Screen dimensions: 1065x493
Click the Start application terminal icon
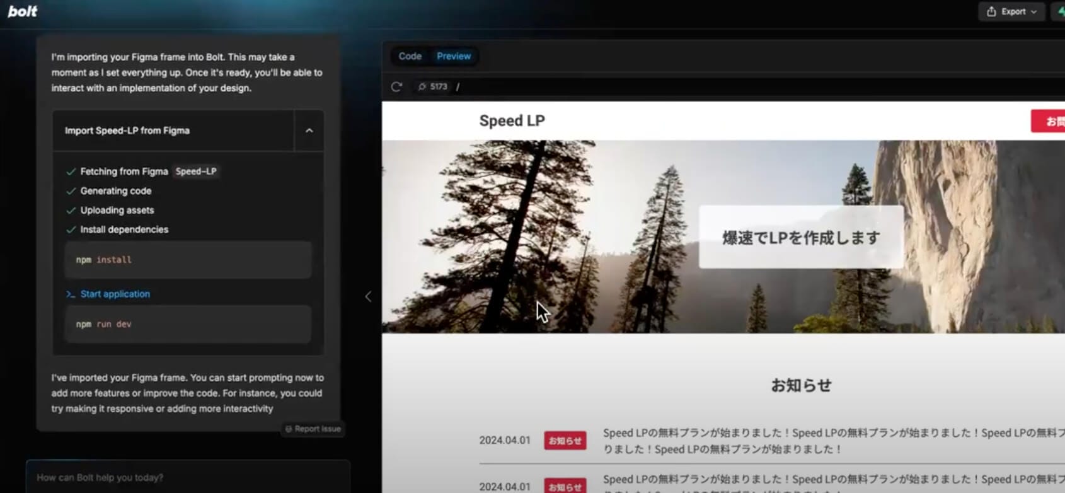(71, 294)
